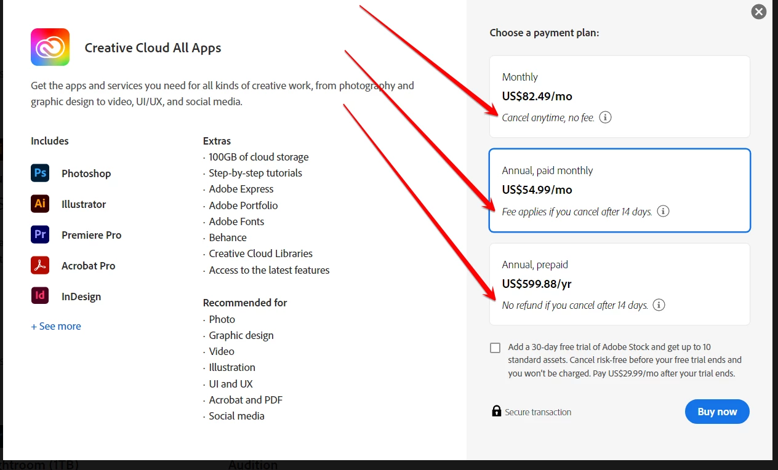
Task: Expand the + See more apps link
Action: pyautogui.click(x=56, y=326)
